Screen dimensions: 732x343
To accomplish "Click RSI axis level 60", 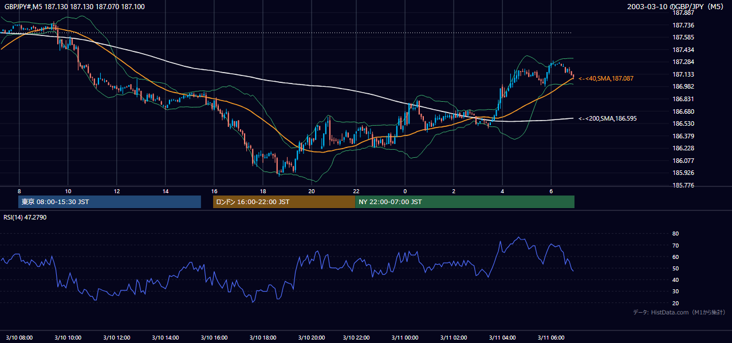I will [676, 257].
